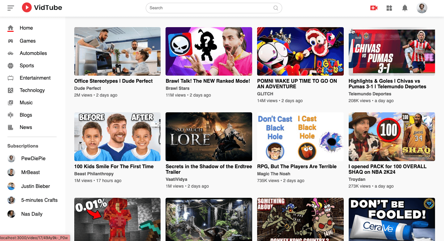
Task: Click the VidTube logo
Action: (x=42, y=8)
